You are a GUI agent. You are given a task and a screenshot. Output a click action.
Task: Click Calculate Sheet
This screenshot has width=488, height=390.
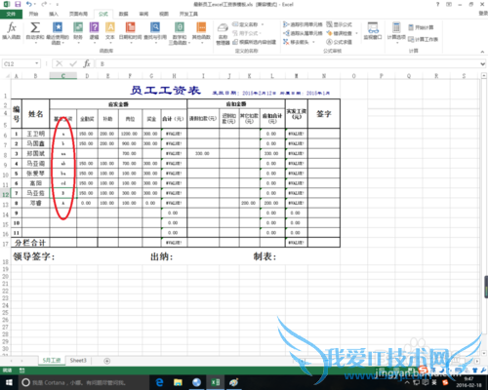click(x=423, y=39)
